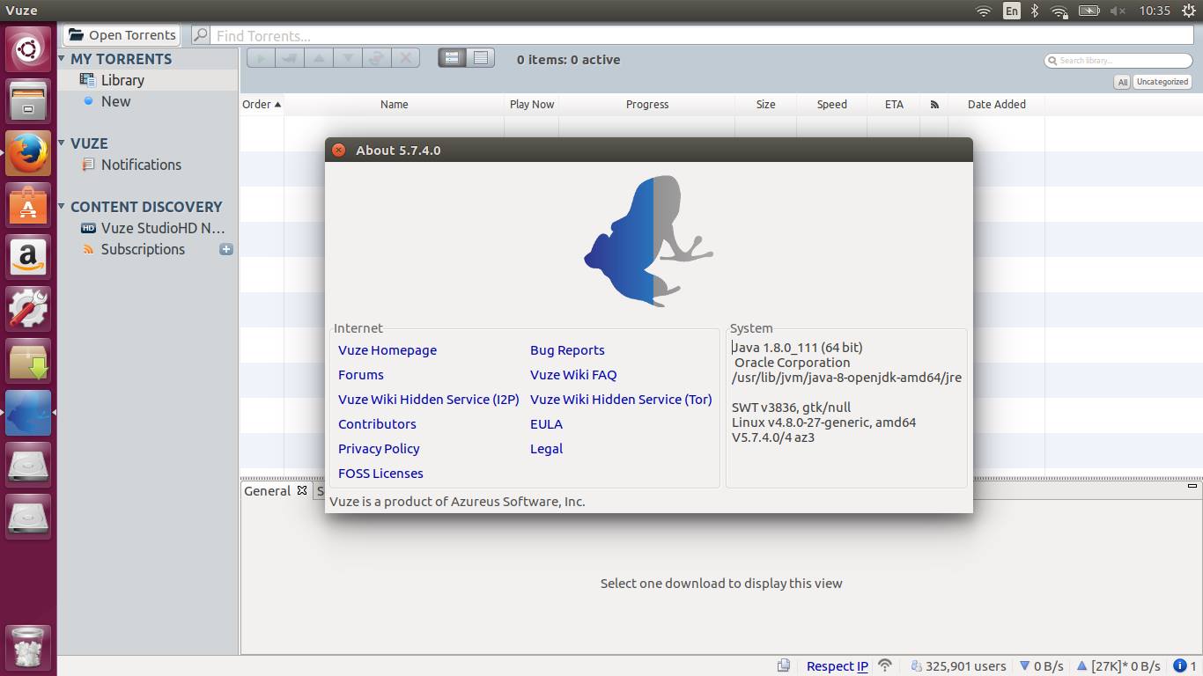Sort by the Name column header
Image resolution: width=1203 pixels, height=676 pixels.
395,104
